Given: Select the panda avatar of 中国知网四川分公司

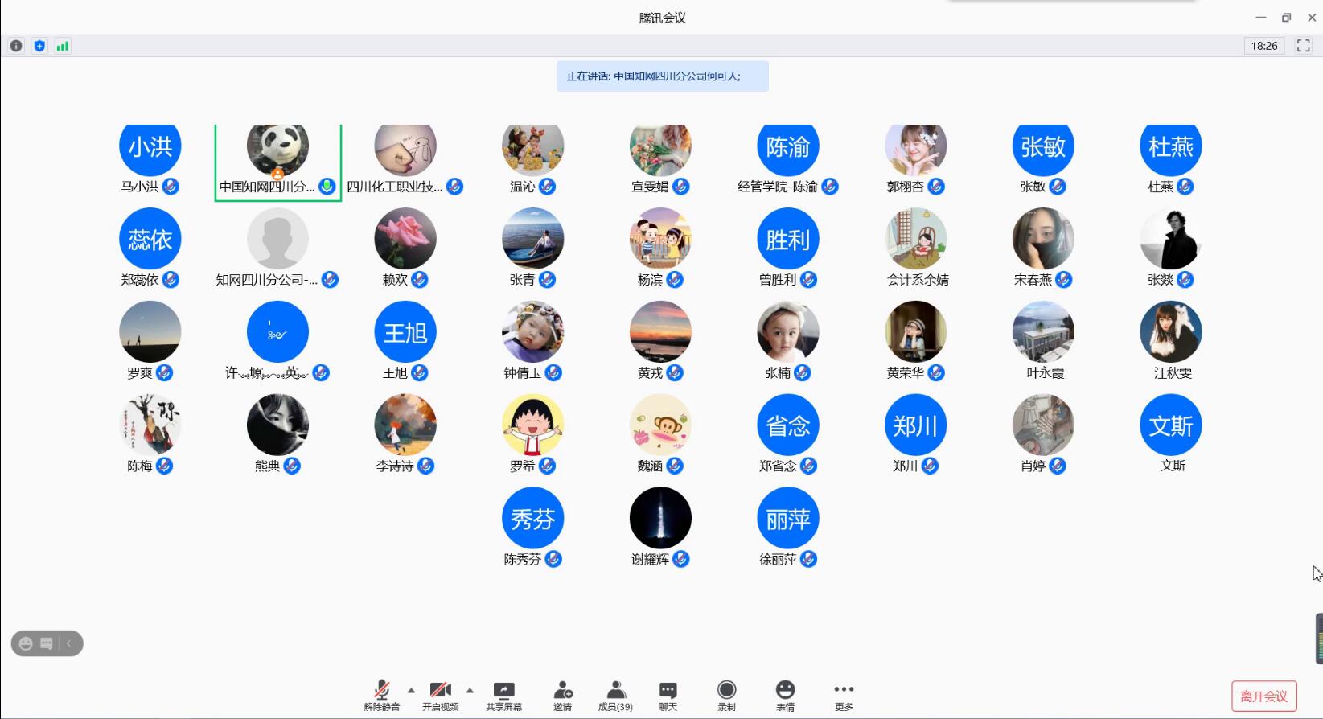Looking at the screenshot, I should click(x=277, y=149).
